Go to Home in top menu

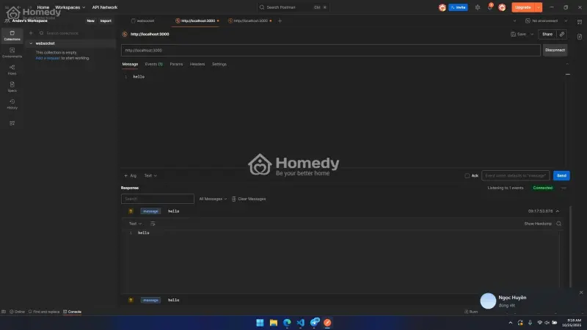43,7
